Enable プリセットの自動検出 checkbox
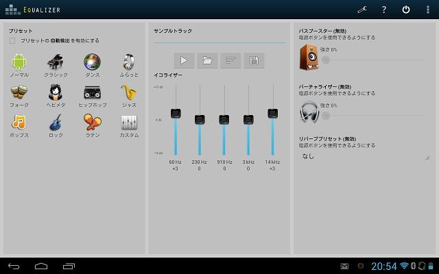This screenshot has height=274, width=439. 12,41
